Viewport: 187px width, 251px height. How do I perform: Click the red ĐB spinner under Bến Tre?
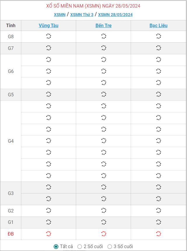coord(104,234)
